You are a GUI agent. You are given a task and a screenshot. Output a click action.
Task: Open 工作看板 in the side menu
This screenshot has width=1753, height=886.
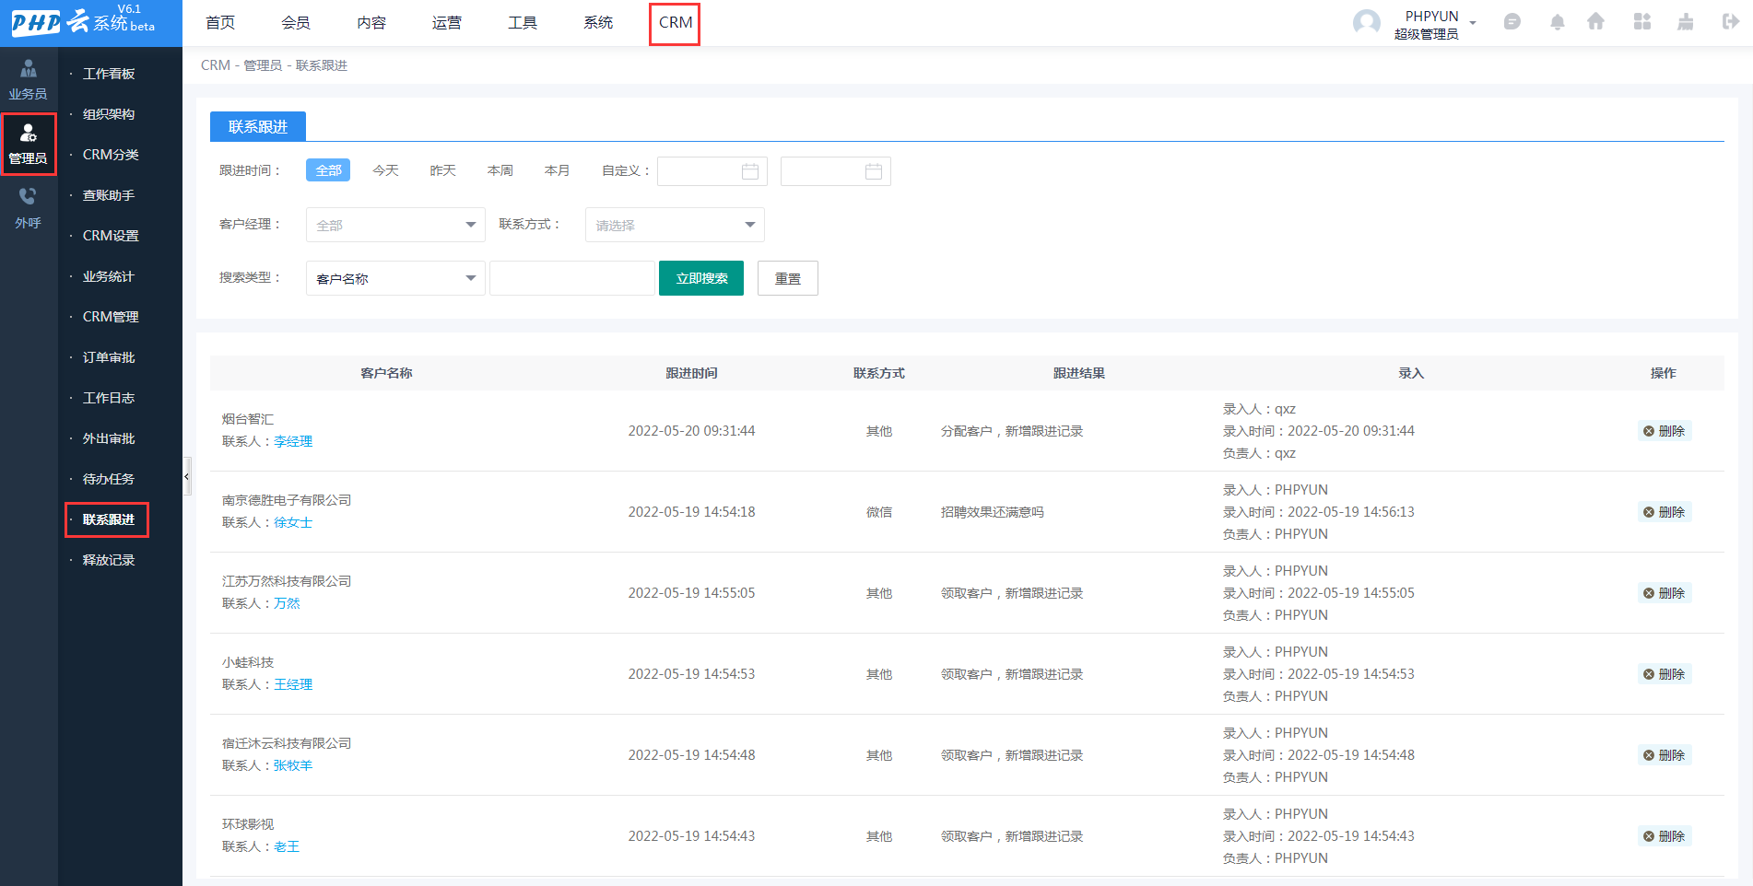click(109, 74)
